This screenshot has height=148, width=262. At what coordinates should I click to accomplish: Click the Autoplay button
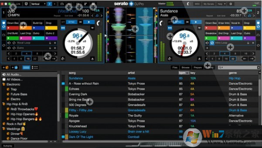[8, 146]
